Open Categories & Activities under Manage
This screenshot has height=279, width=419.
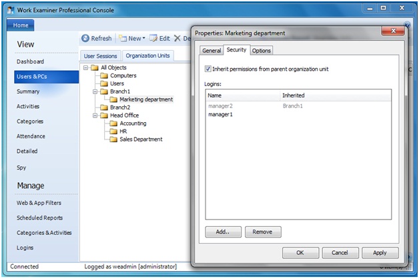pos(44,233)
